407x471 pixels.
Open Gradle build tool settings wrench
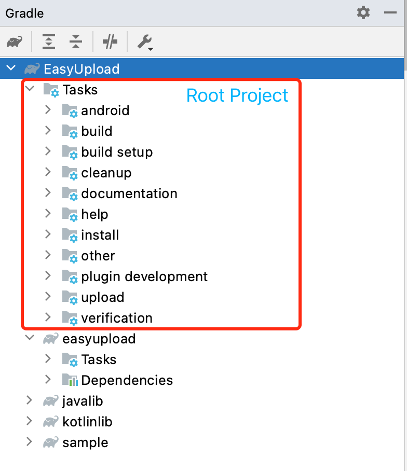(x=145, y=42)
